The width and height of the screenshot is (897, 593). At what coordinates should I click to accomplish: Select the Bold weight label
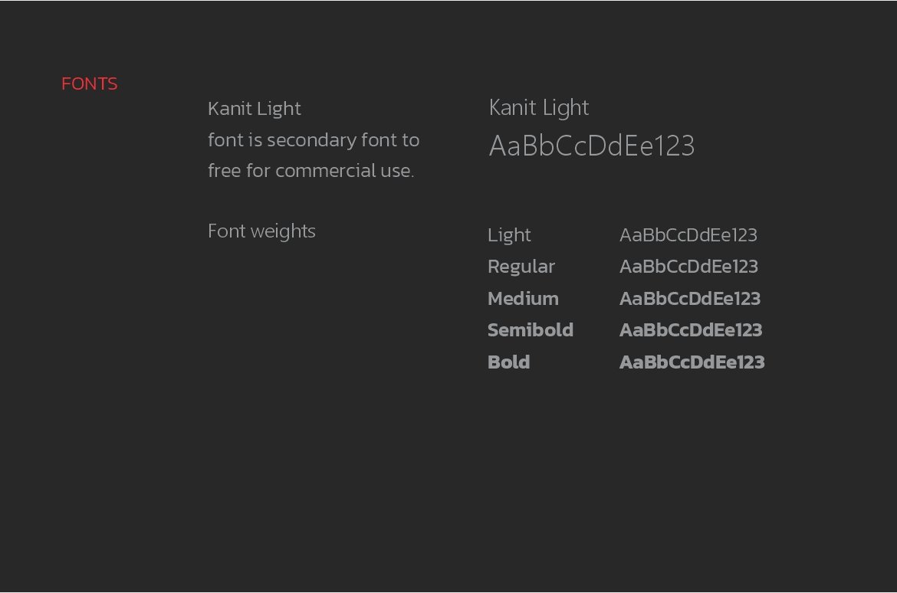pyautogui.click(x=509, y=362)
